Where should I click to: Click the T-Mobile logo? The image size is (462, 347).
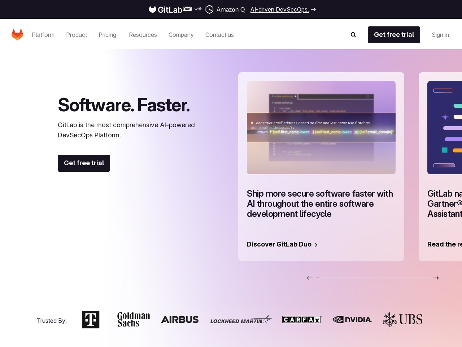91,320
